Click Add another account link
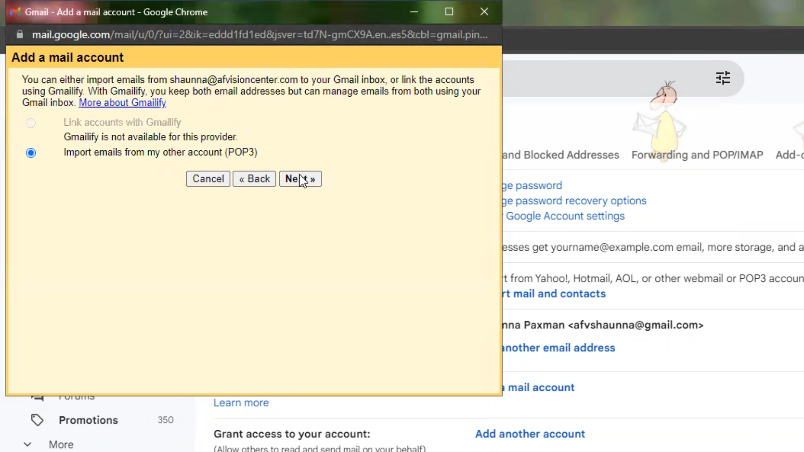Viewport: 804px width, 452px height. point(530,434)
